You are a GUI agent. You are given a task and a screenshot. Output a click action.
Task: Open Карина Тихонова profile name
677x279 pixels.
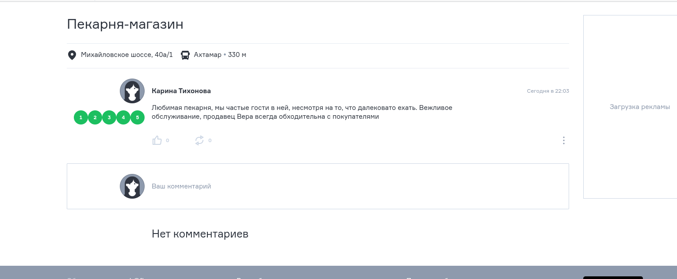pos(181,91)
